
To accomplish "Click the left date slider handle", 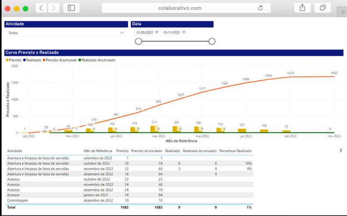I will click(138, 41).
